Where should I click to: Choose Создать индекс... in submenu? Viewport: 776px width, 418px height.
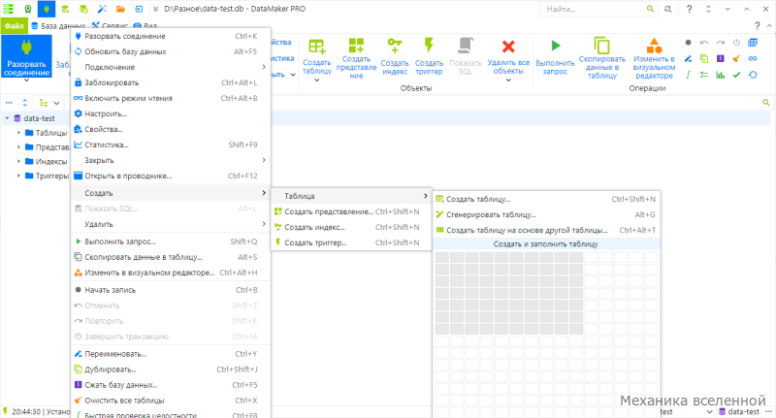tap(351, 227)
